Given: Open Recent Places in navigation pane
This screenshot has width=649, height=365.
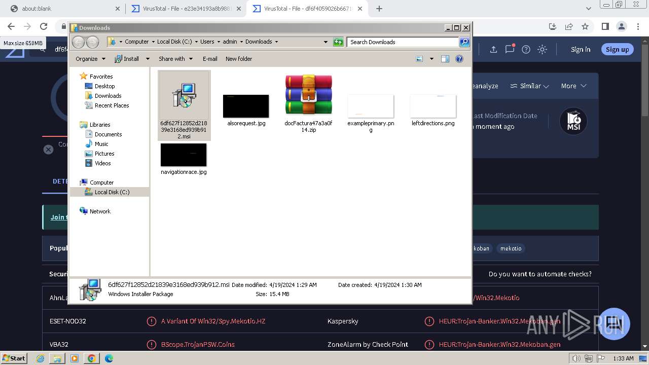Looking at the screenshot, I should [112, 105].
